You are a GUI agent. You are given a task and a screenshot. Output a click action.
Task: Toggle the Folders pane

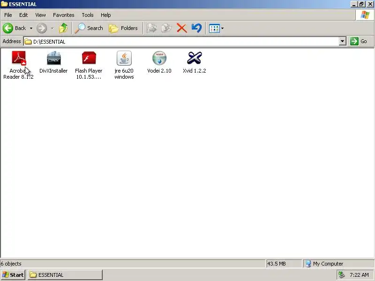point(123,28)
